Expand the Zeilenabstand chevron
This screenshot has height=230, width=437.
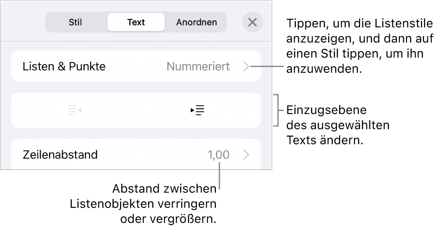246,154
